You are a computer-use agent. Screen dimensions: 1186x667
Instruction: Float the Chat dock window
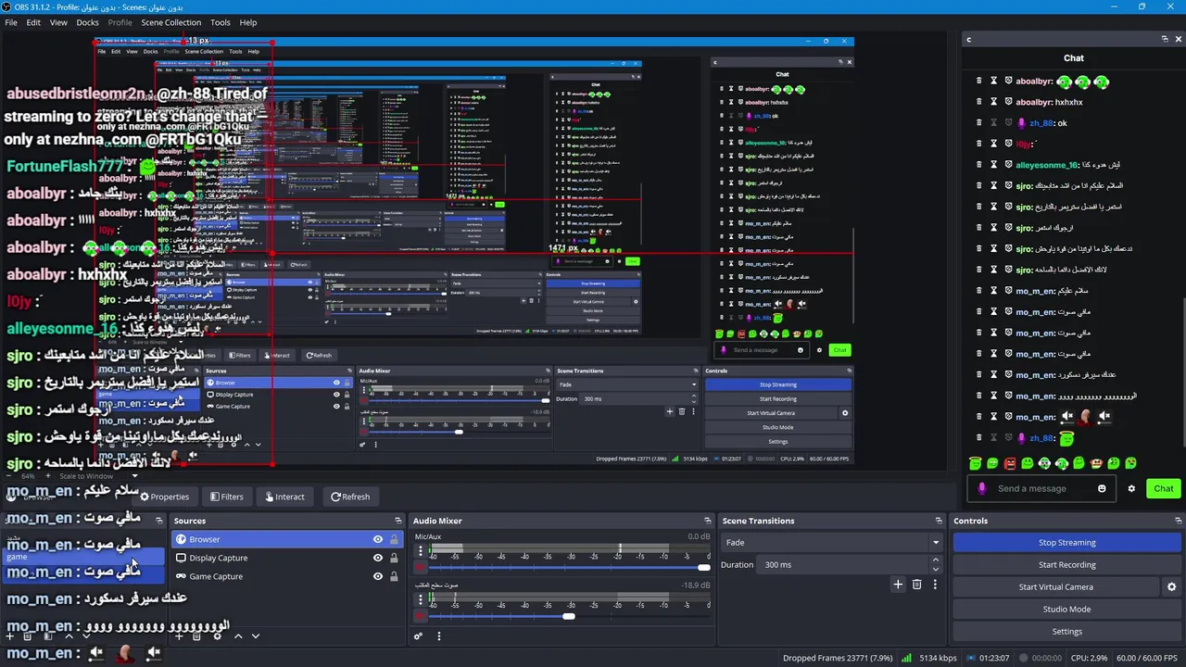pyautogui.click(x=1165, y=39)
